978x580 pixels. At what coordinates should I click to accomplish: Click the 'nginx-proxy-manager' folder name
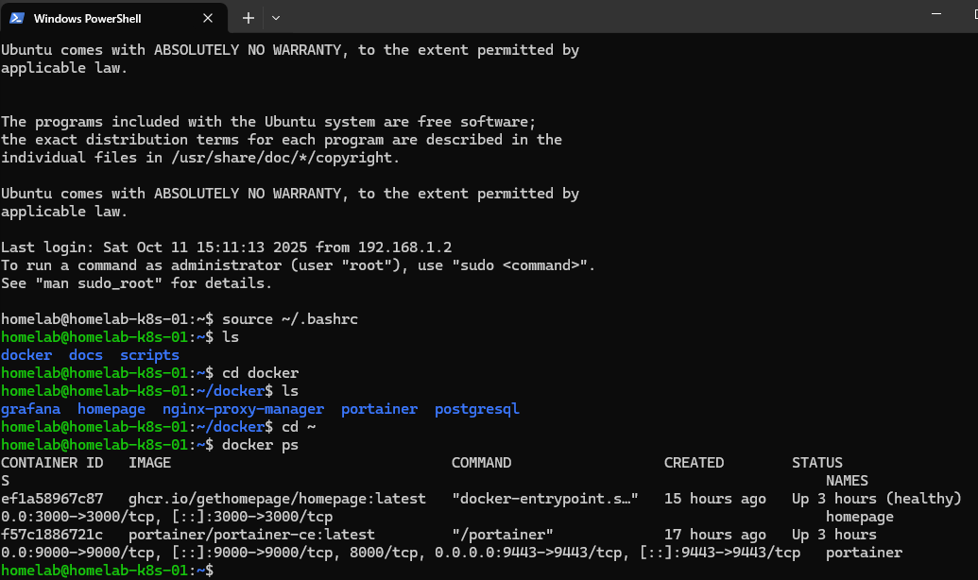coord(243,409)
